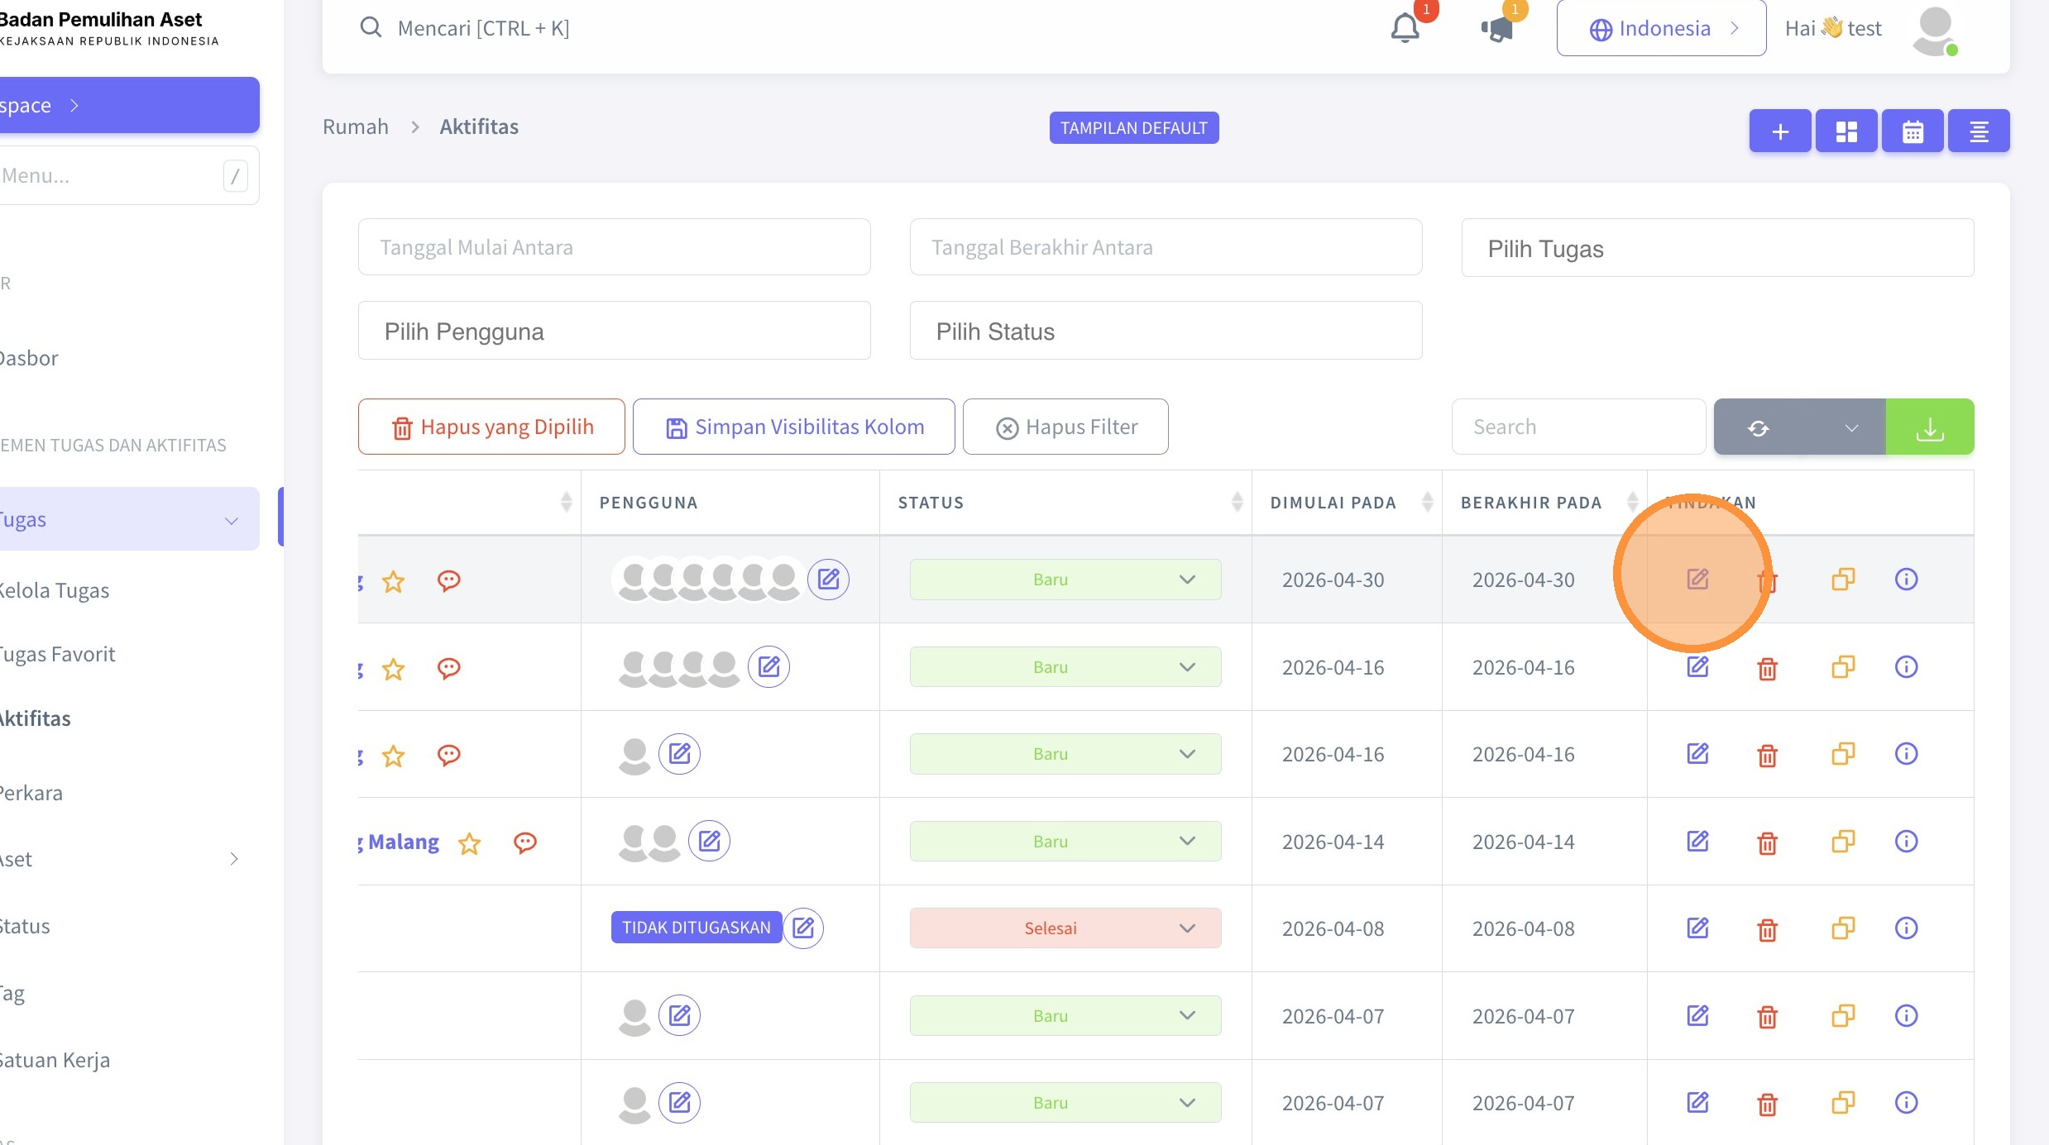
Task: Edit assigned users in first 2026-04-30 row
Action: 829,580
